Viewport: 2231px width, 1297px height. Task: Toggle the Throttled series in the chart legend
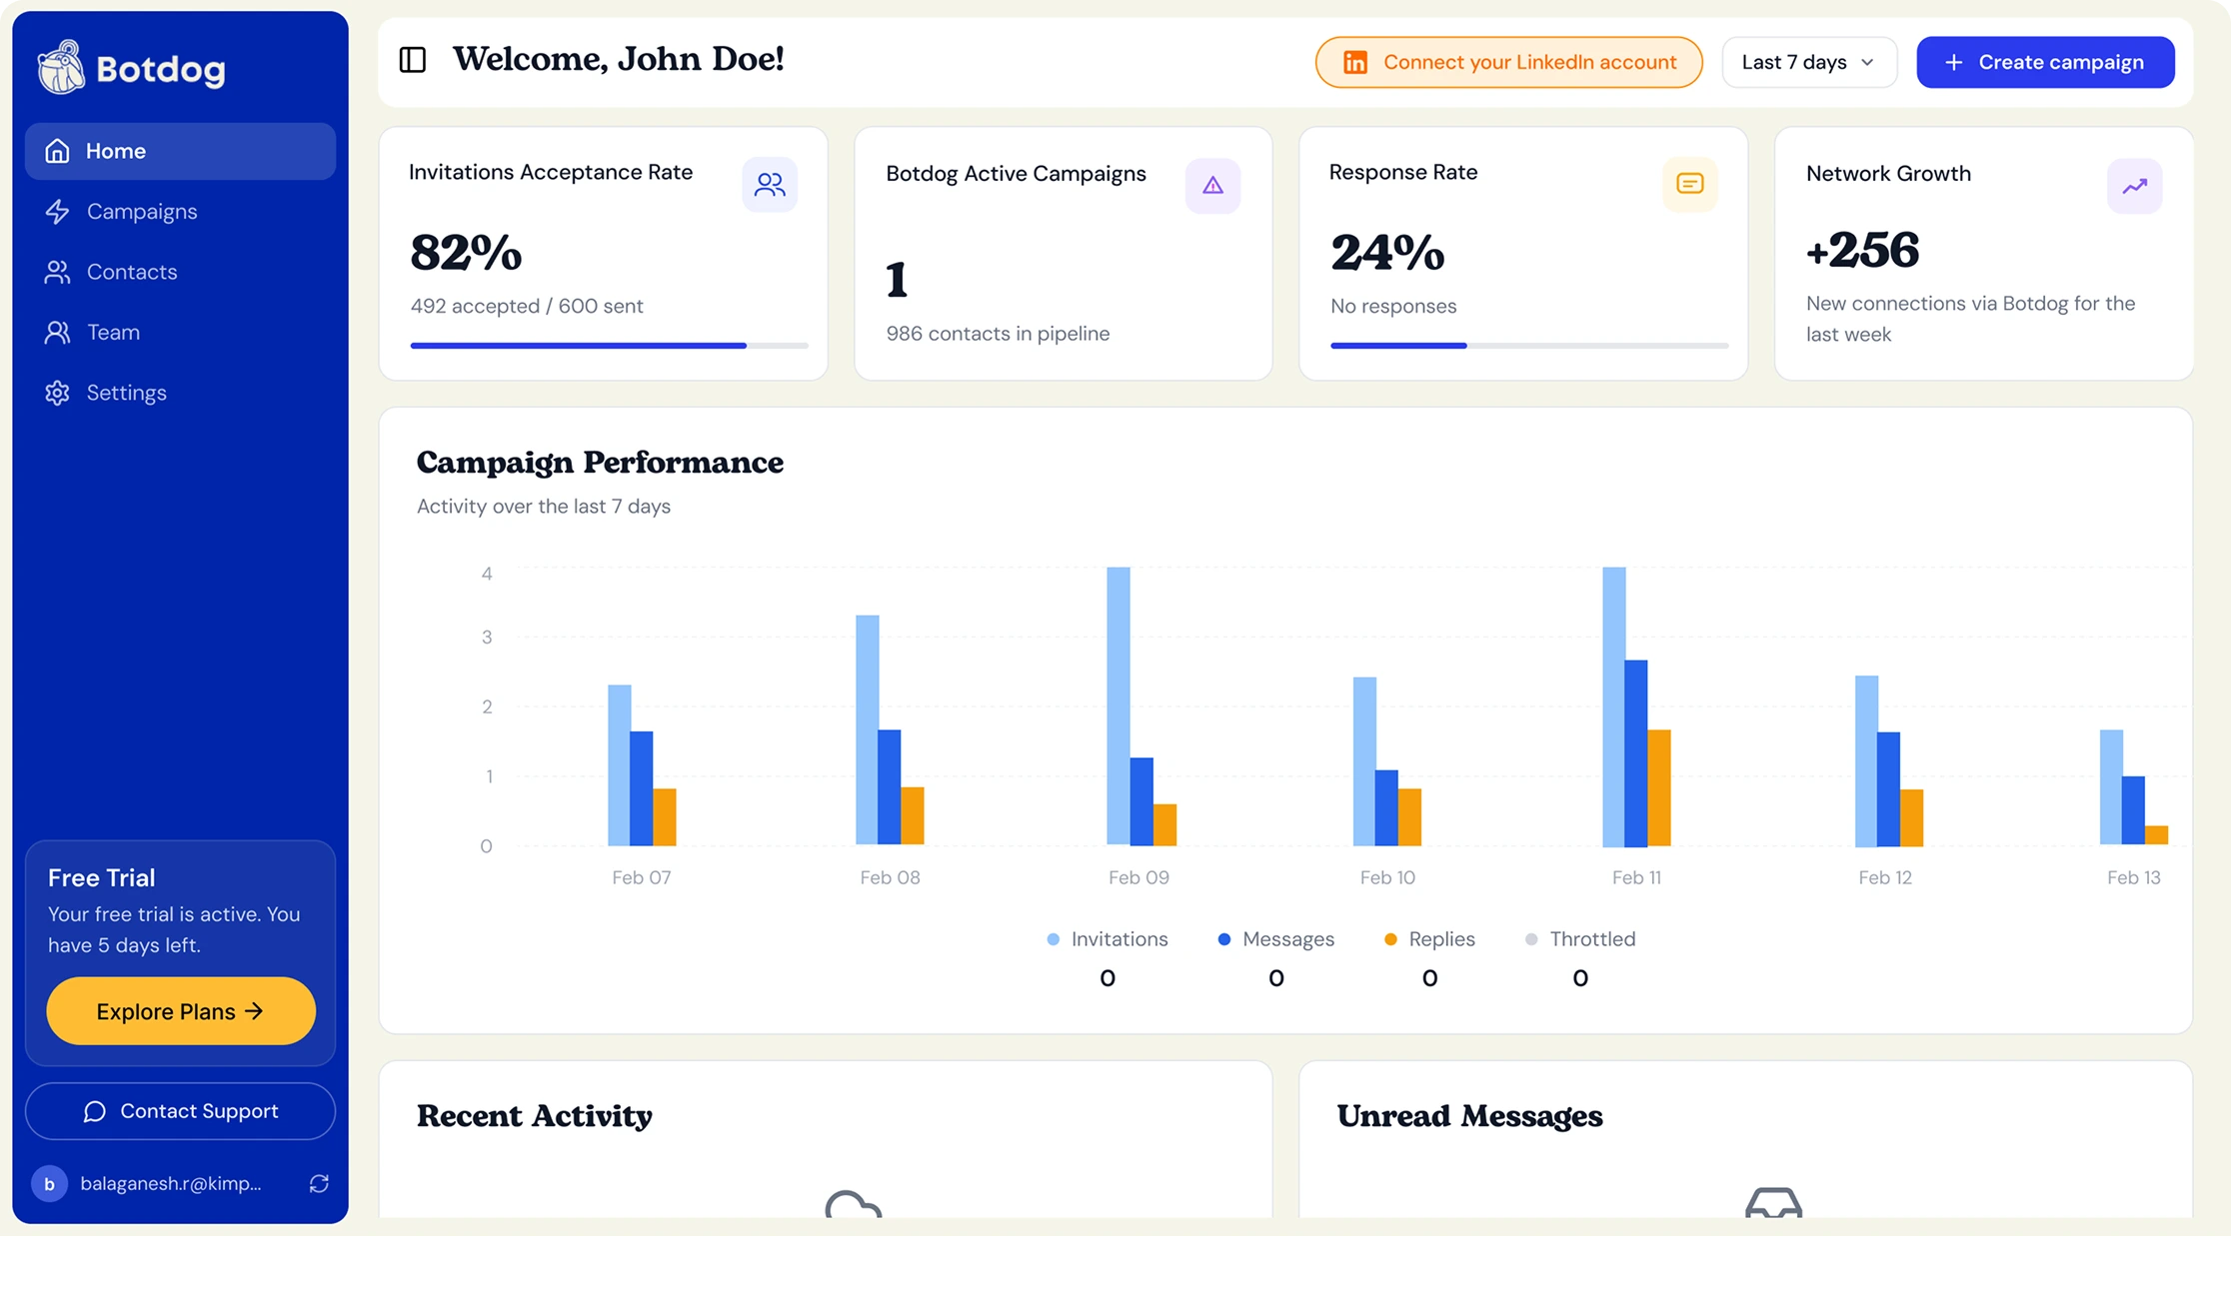[x=1580, y=939]
